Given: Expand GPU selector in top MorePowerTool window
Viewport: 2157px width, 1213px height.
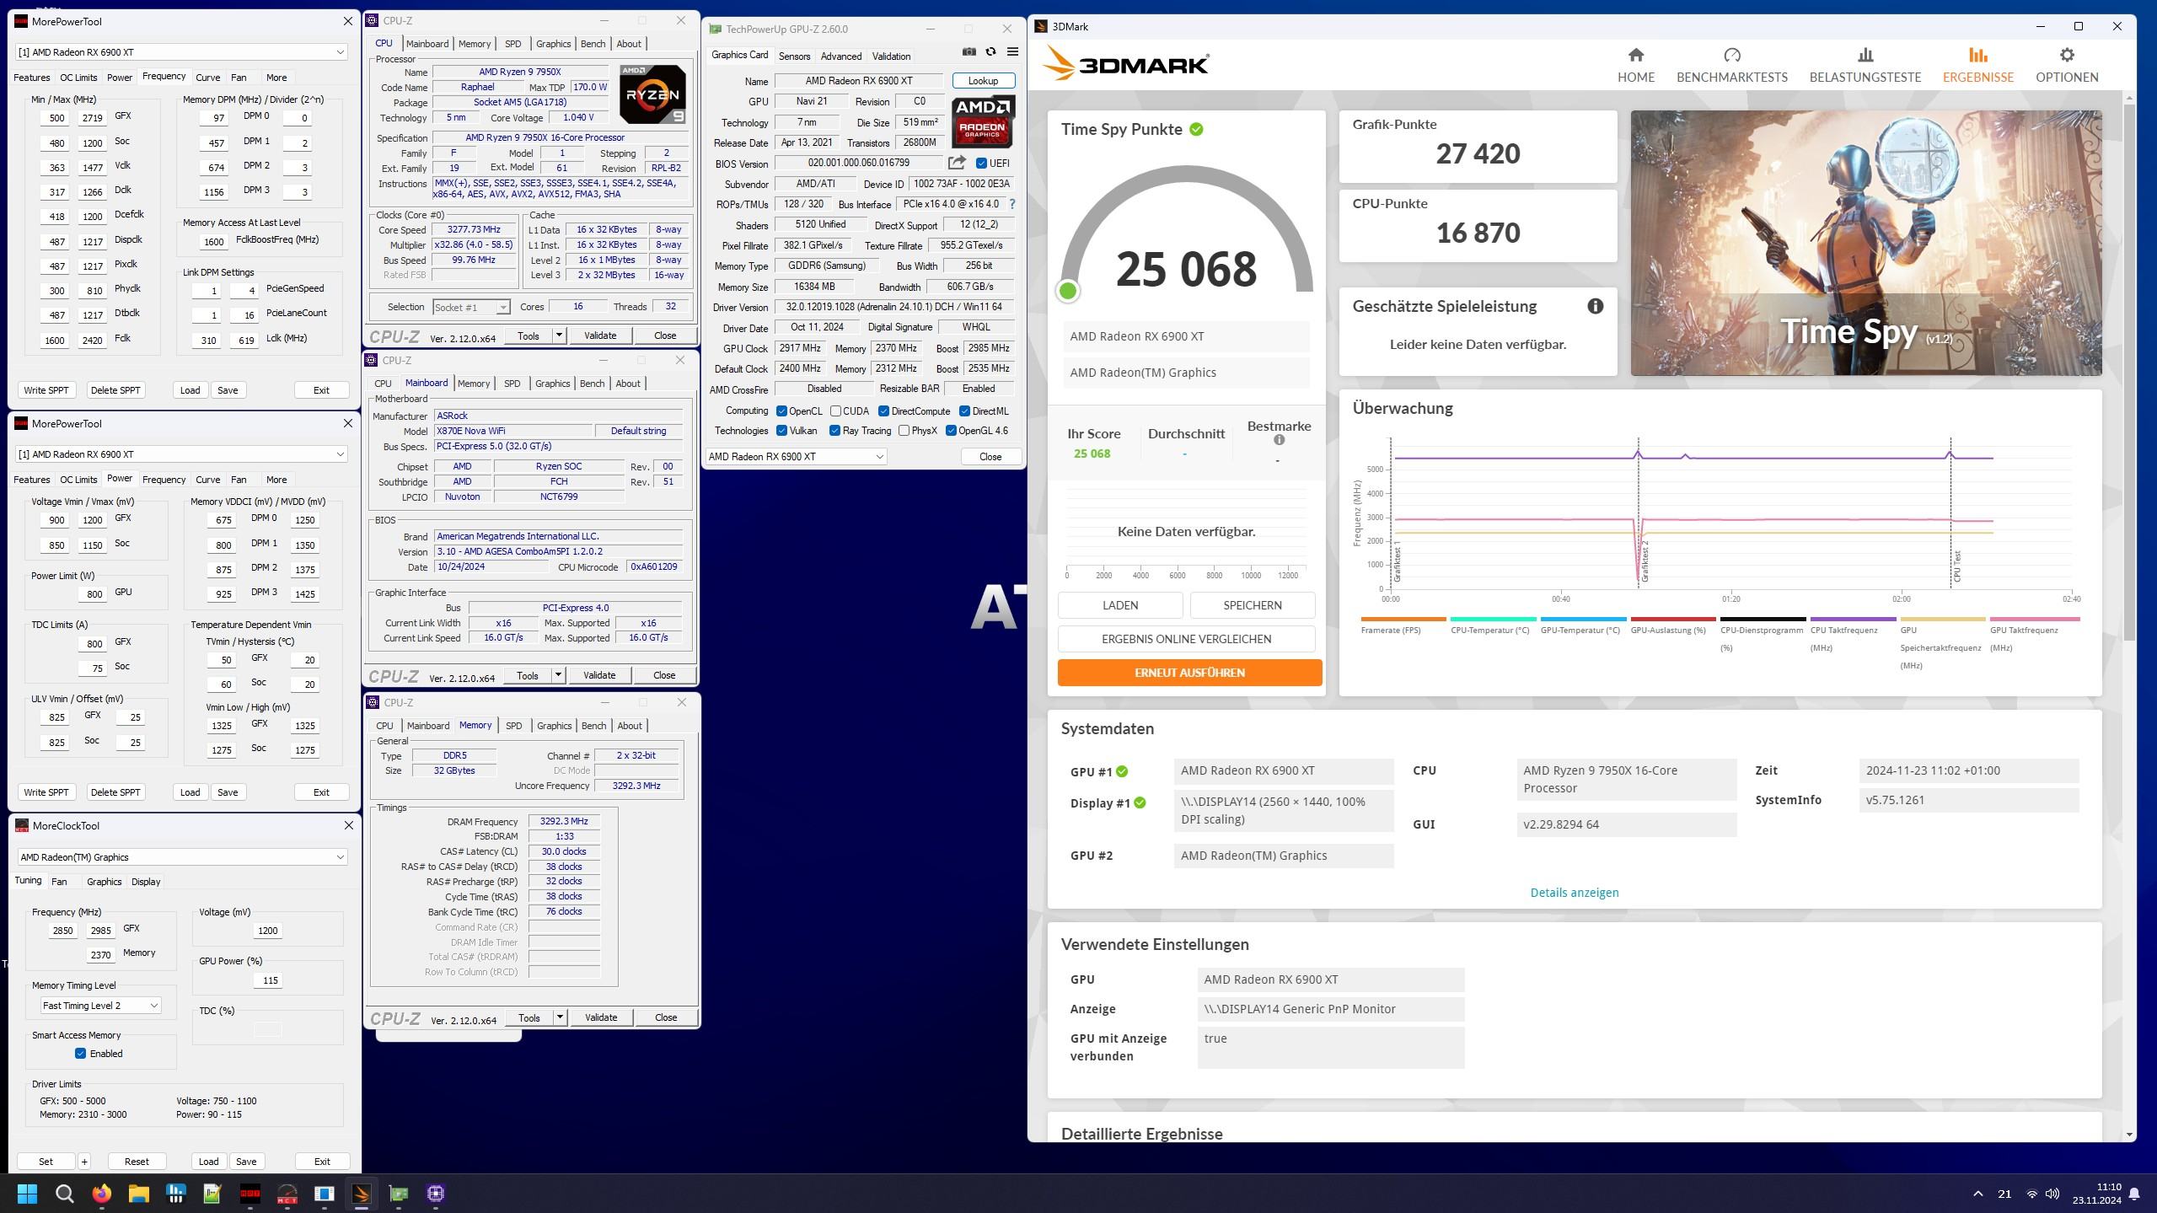Looking at the screenshot, I should [340, 52].
